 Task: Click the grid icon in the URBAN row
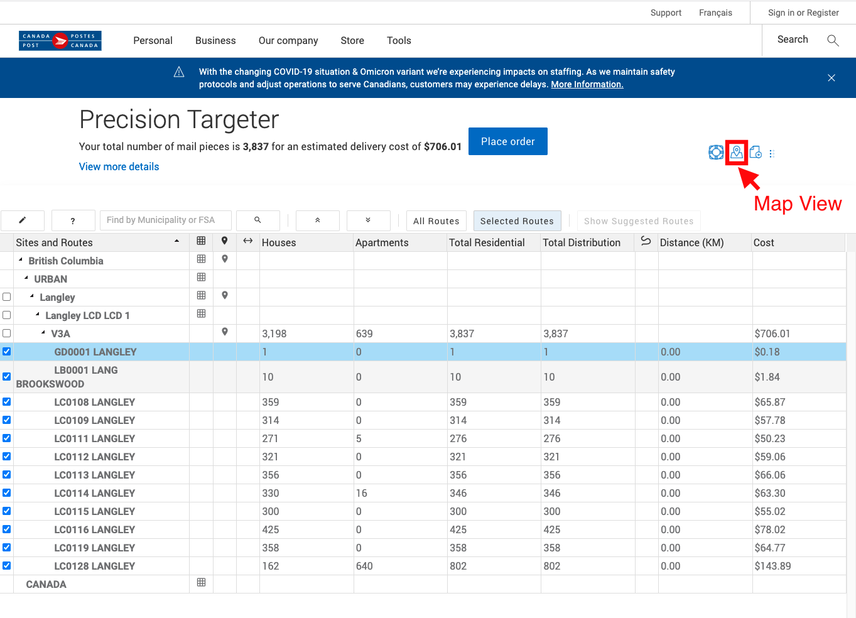tap(201, 277)
